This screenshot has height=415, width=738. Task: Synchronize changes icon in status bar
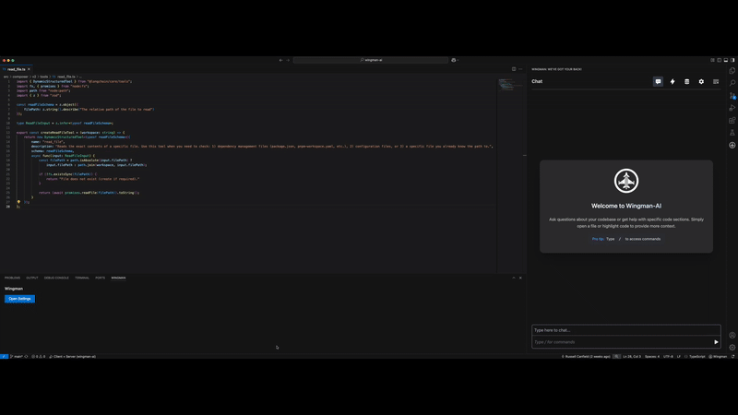coord(26,356)
